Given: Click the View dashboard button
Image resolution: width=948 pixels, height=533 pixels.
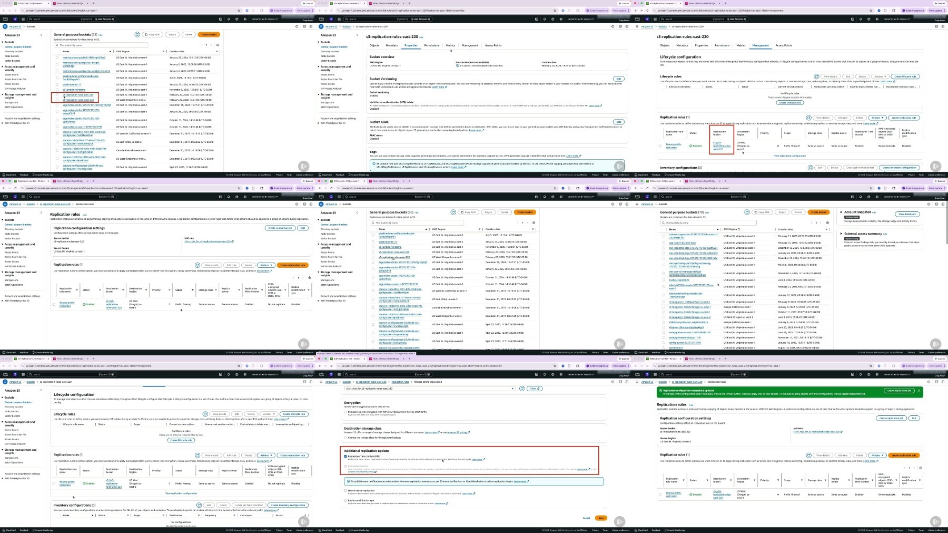Looking at the screenshot, I should coord(908,214).
